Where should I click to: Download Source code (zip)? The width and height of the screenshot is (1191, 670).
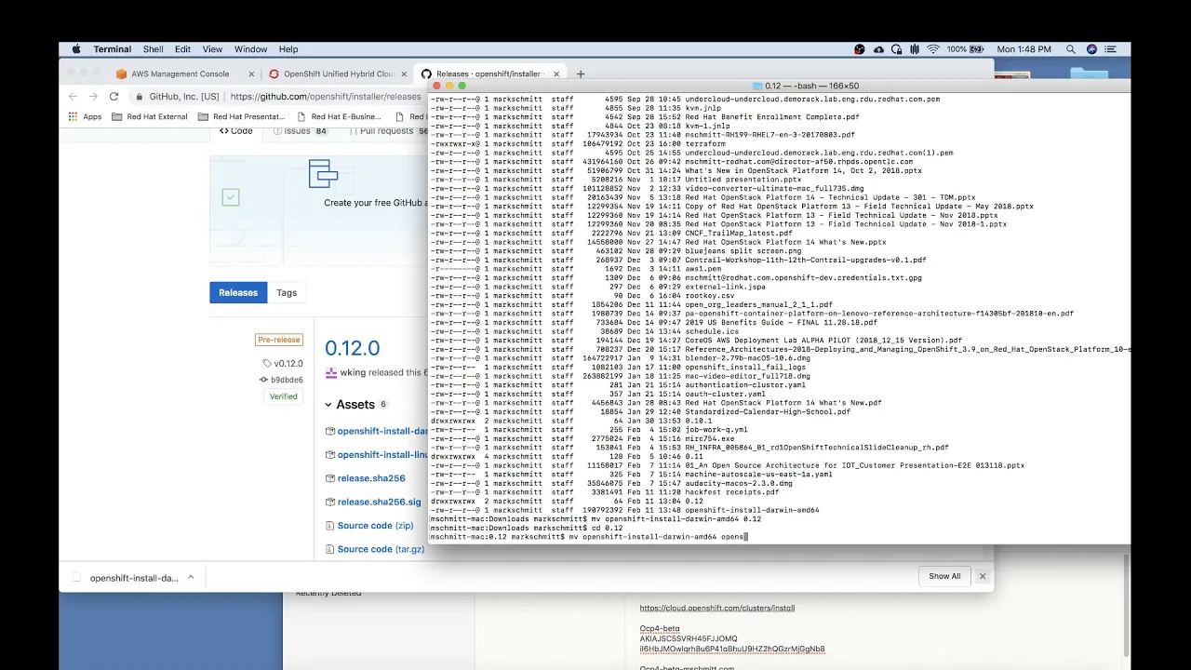click(375, 526)
